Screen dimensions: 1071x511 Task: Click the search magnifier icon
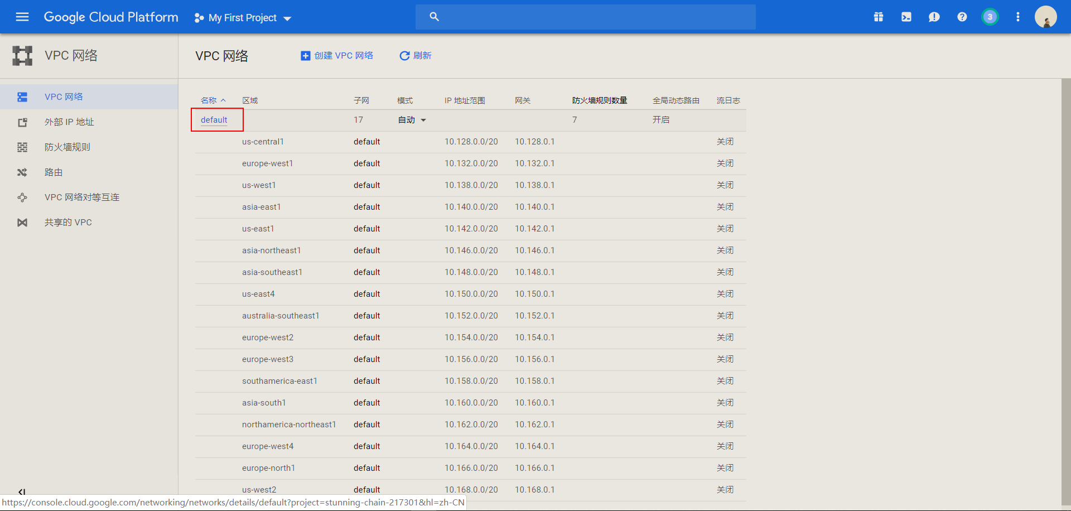[x=435, y=17]
